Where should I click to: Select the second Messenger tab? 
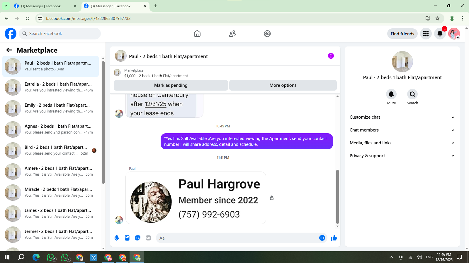pos(115,6)
